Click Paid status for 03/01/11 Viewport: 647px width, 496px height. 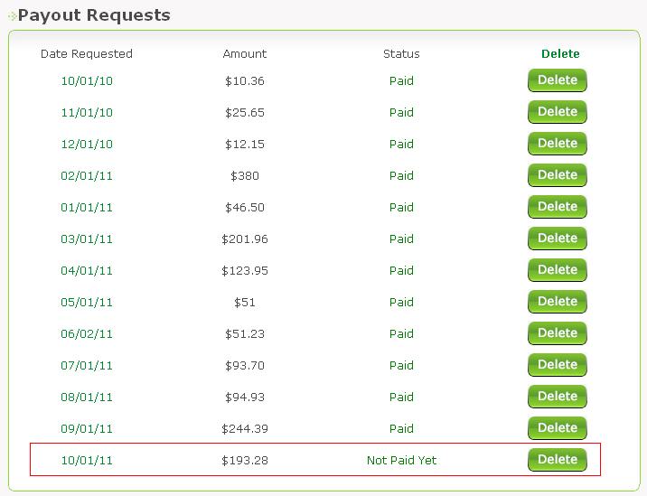pos(401,239)
